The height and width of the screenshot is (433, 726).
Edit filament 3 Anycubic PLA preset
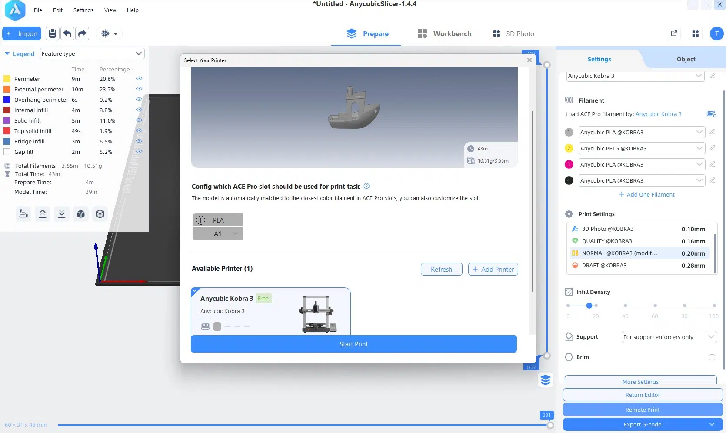[x=712, y=164]
